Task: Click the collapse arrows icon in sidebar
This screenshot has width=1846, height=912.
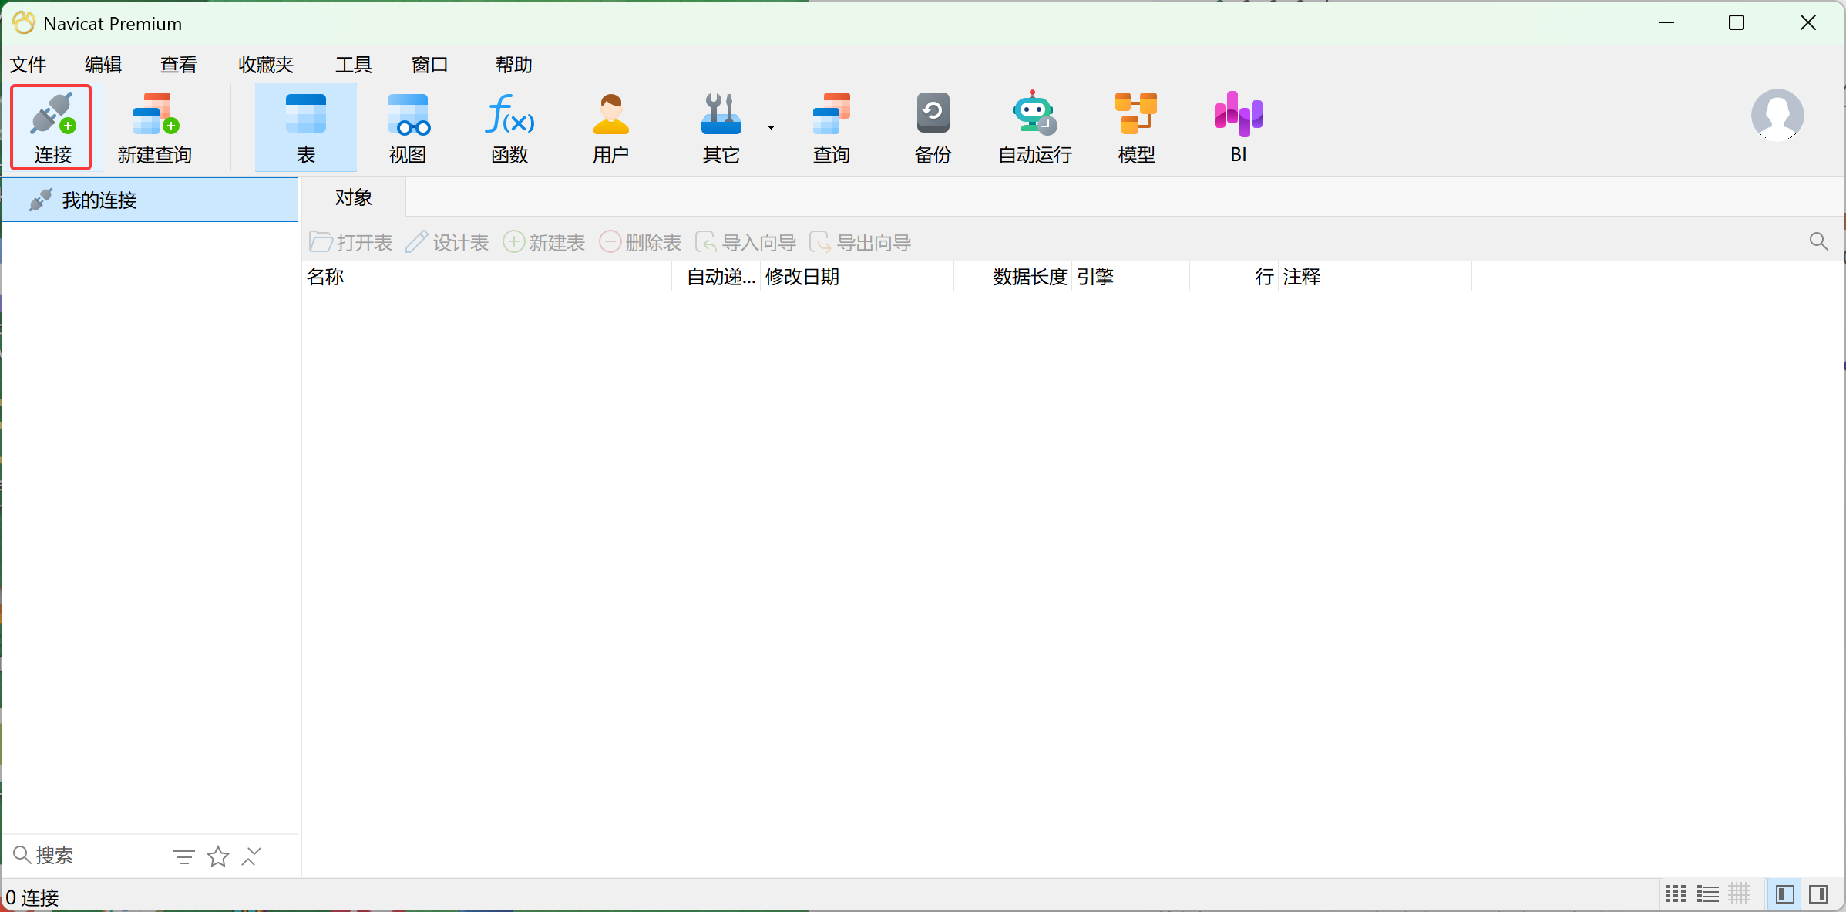Action: 251,856
